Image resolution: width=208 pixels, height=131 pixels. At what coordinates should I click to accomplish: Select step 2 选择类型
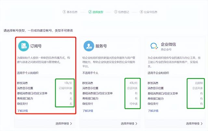tap(96, 12)
